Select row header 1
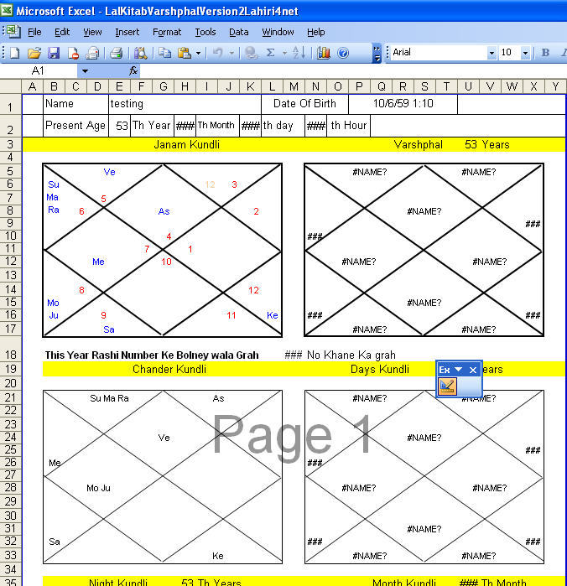 click(x=10, y=105)
